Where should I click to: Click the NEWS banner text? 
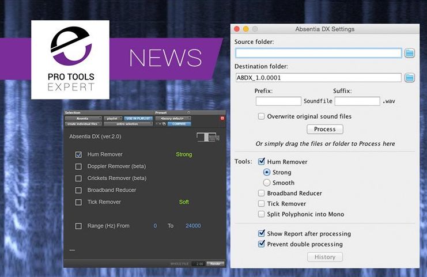pos(165,58)
